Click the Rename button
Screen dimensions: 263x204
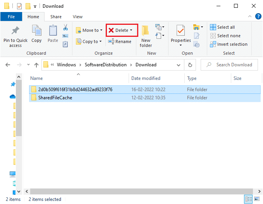(120, 41)
